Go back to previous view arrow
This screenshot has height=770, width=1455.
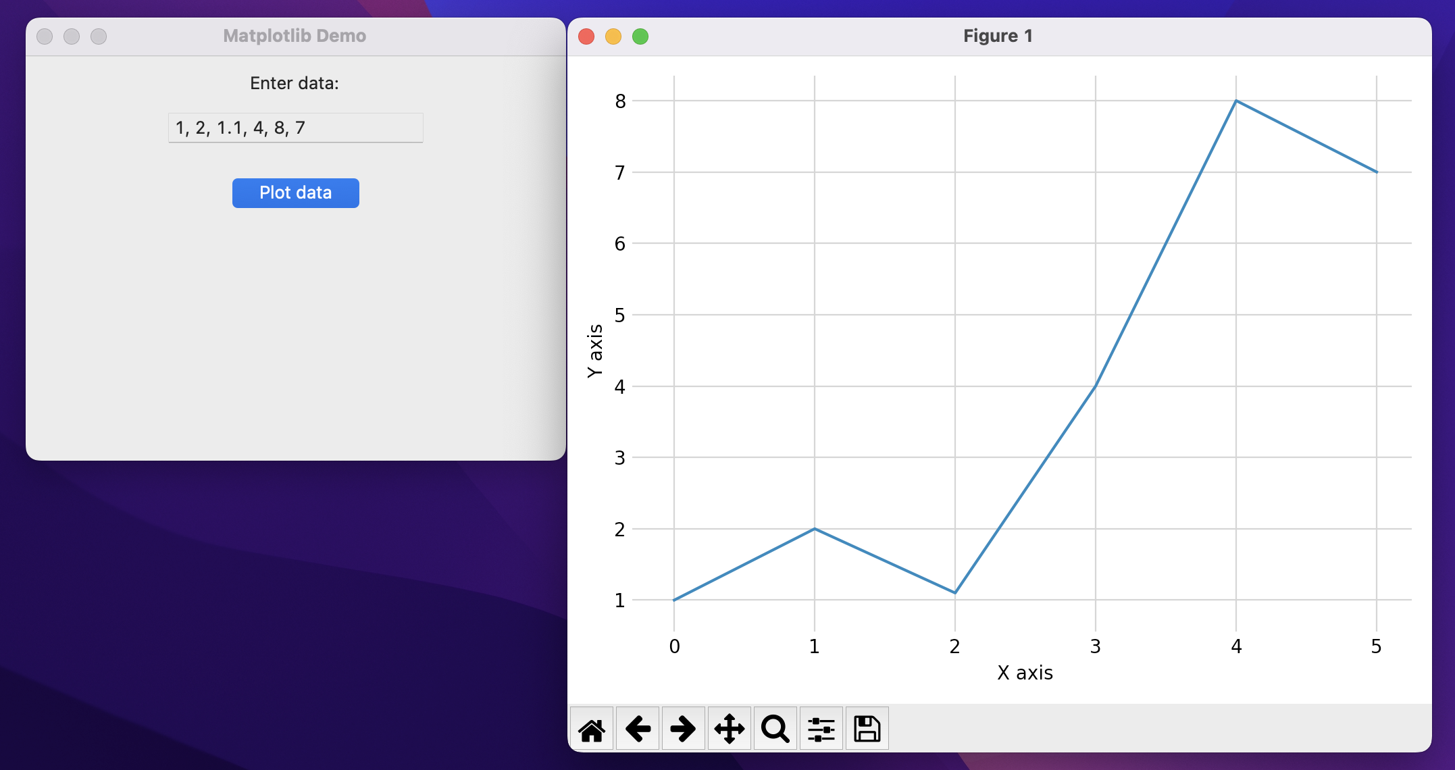click(x=638, y=729)
